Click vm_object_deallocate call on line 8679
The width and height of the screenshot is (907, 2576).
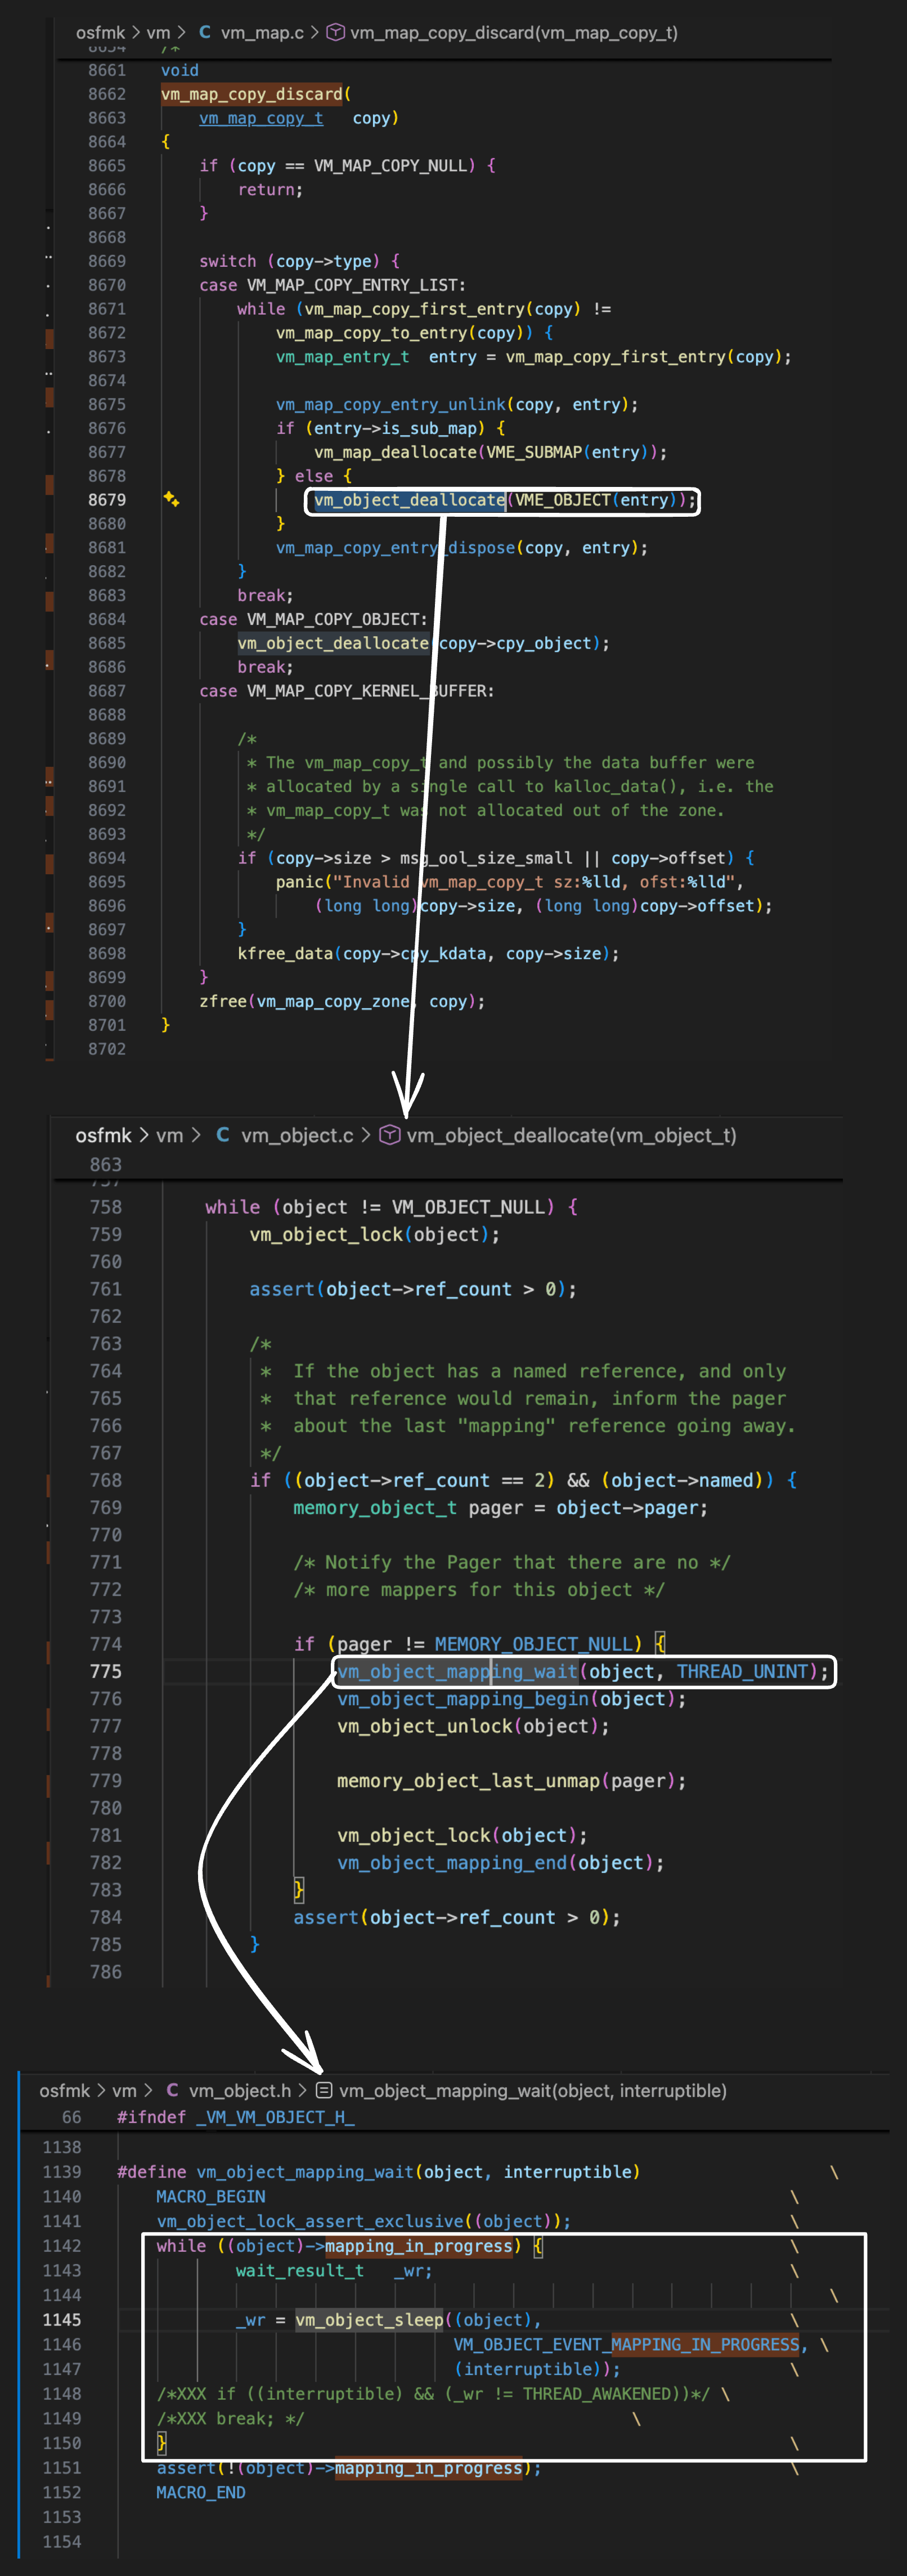(x=410, y=499)
